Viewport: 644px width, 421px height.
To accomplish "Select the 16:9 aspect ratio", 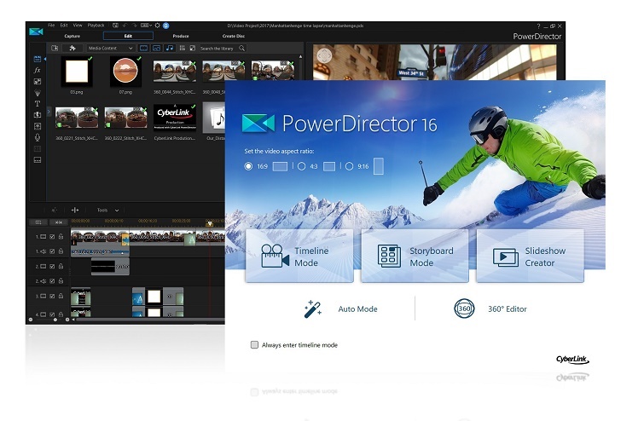I will point(248,167).
